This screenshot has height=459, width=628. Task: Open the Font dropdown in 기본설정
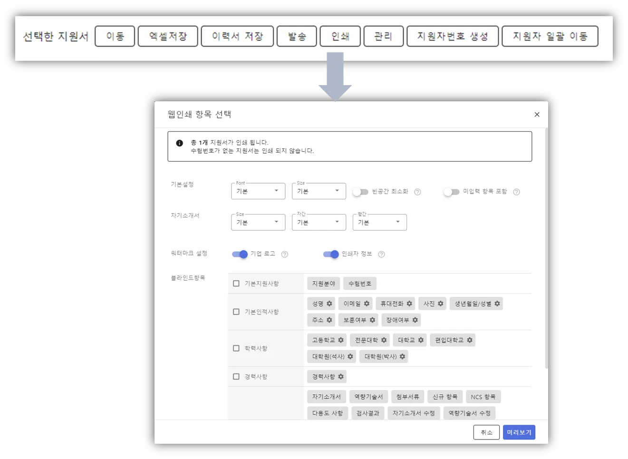pos(258,191)
